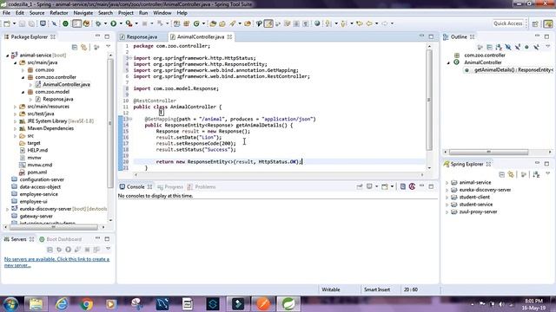This screenshot has width=556, height=312.
Task: Open Internet Explorer from the taskbar
Action: click(x=62, y=304)
